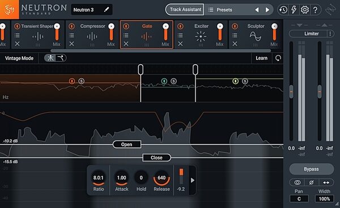Click the Learn button
340x208 pixels.
click(x=261, y=58)
